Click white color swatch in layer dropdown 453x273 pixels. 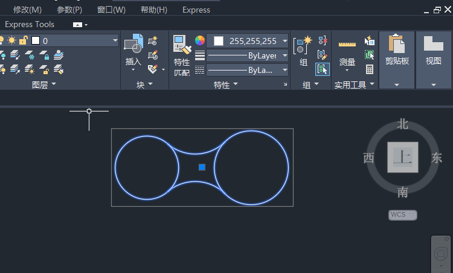pyautogui.click(x=36, y=40)
